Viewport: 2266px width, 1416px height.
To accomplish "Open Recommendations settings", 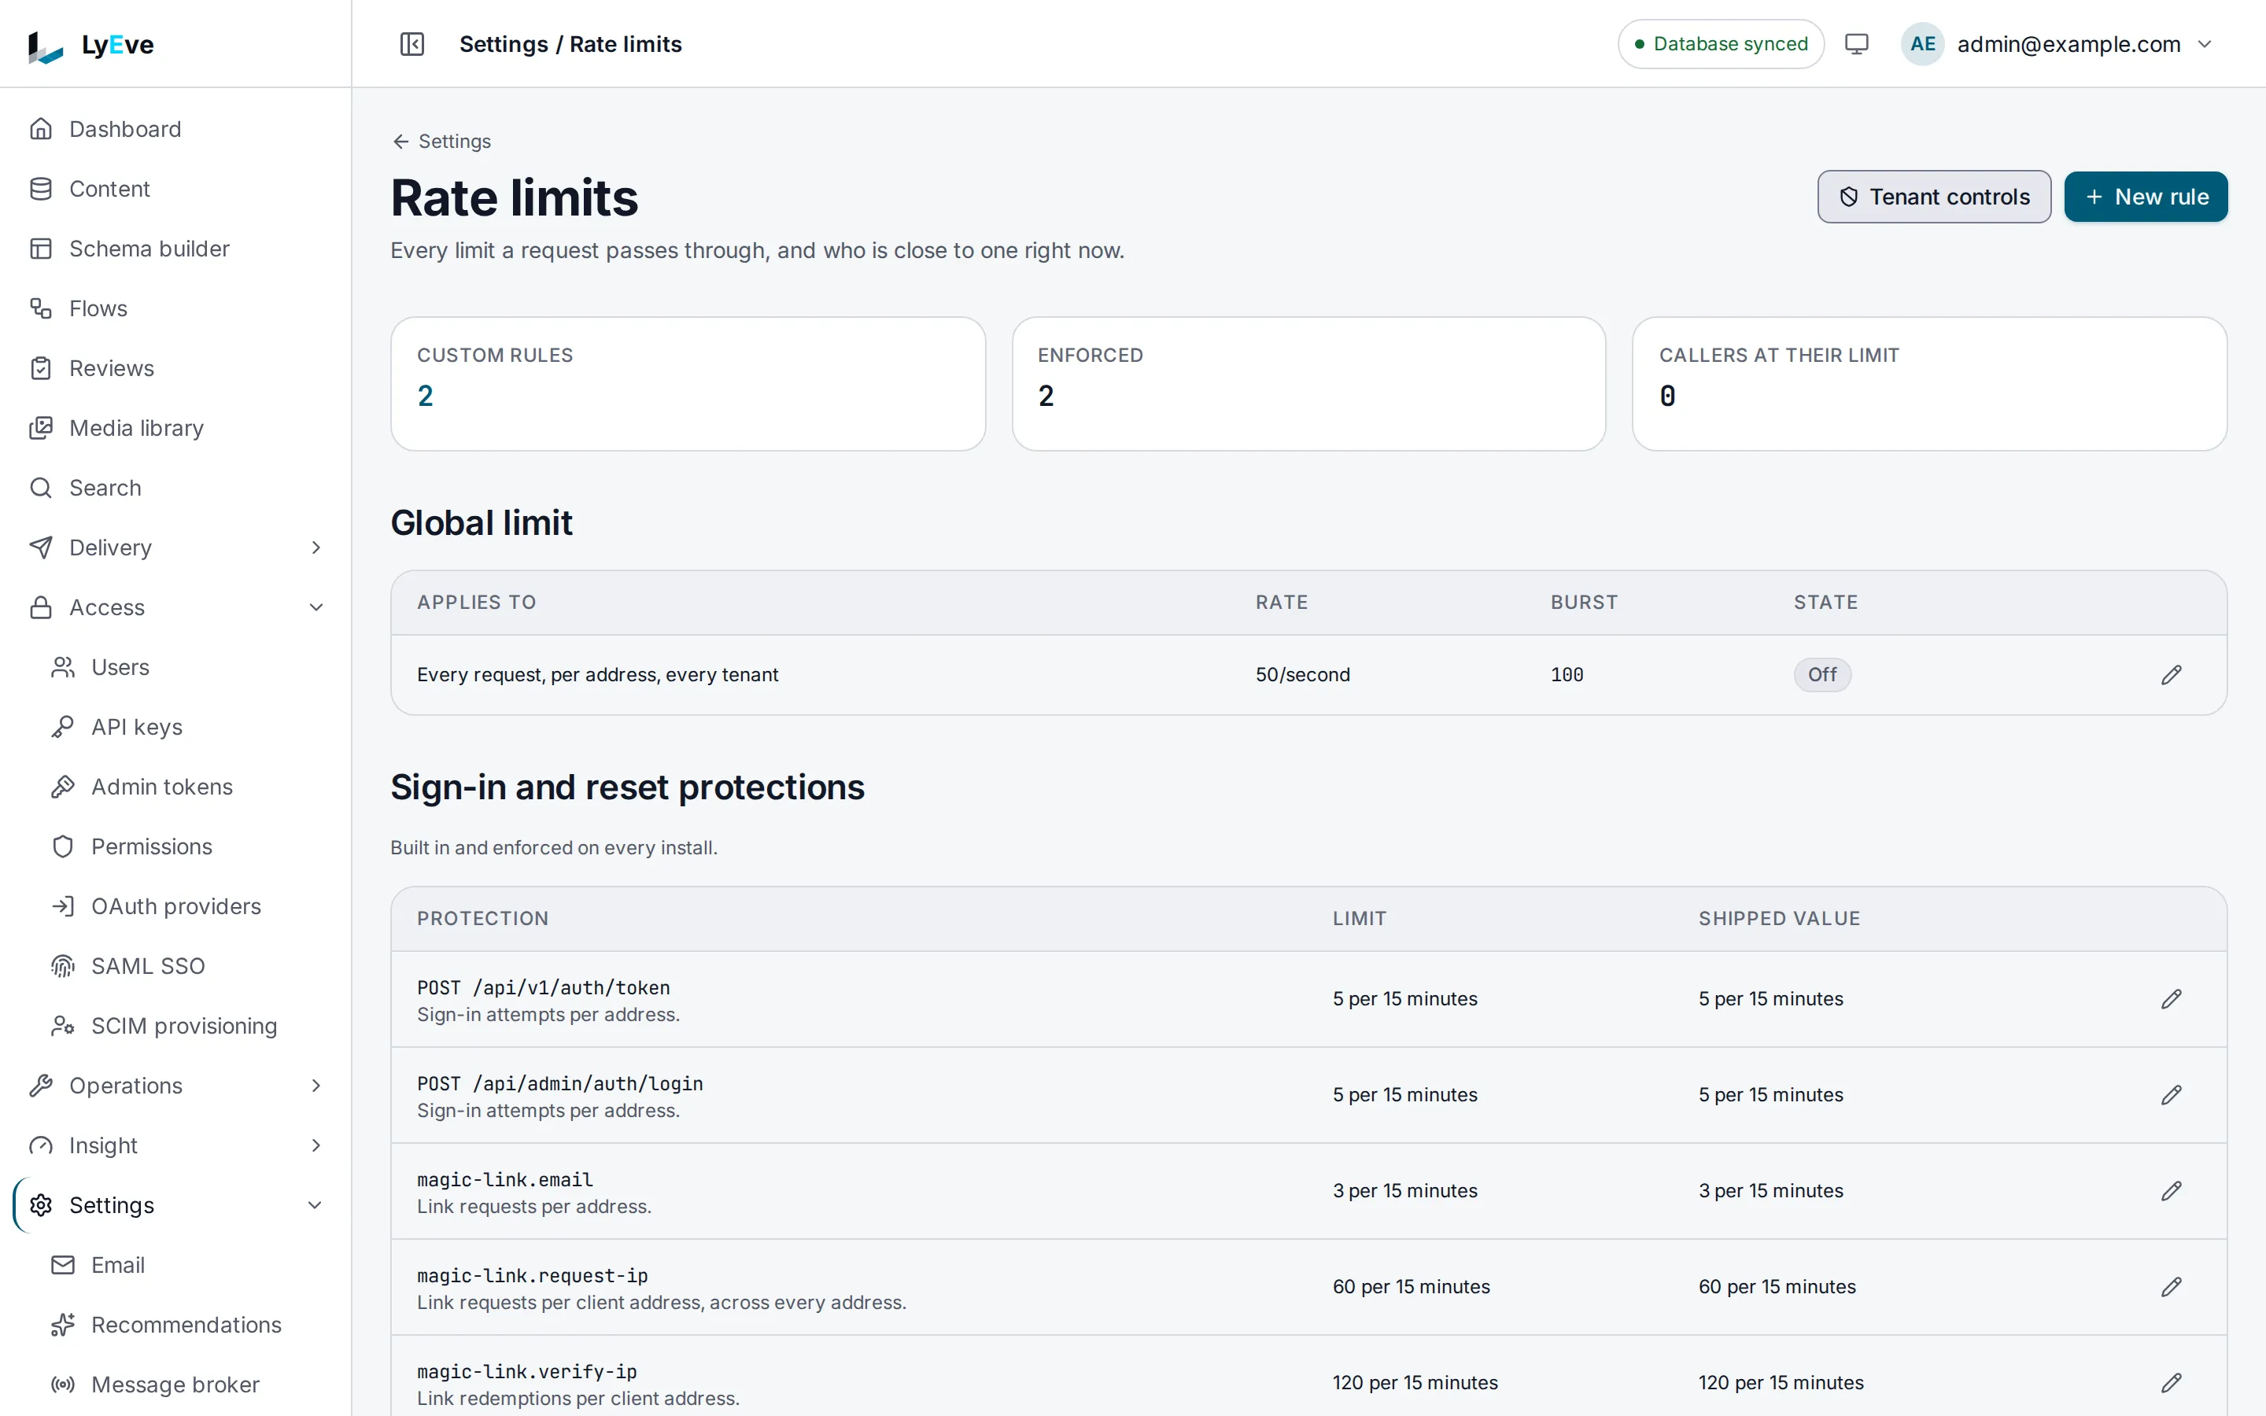I will [x=187, y=1326].
